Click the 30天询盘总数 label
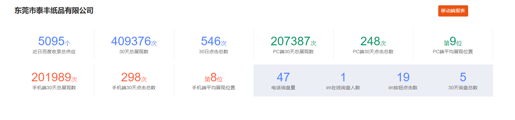The height and width of the screenshot is (120, 515). (463, 88)
